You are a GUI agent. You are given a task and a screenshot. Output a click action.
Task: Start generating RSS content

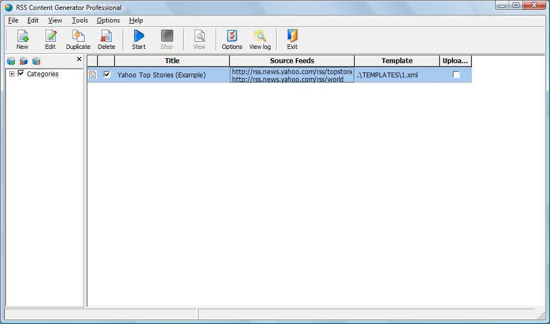click(138, 38)
